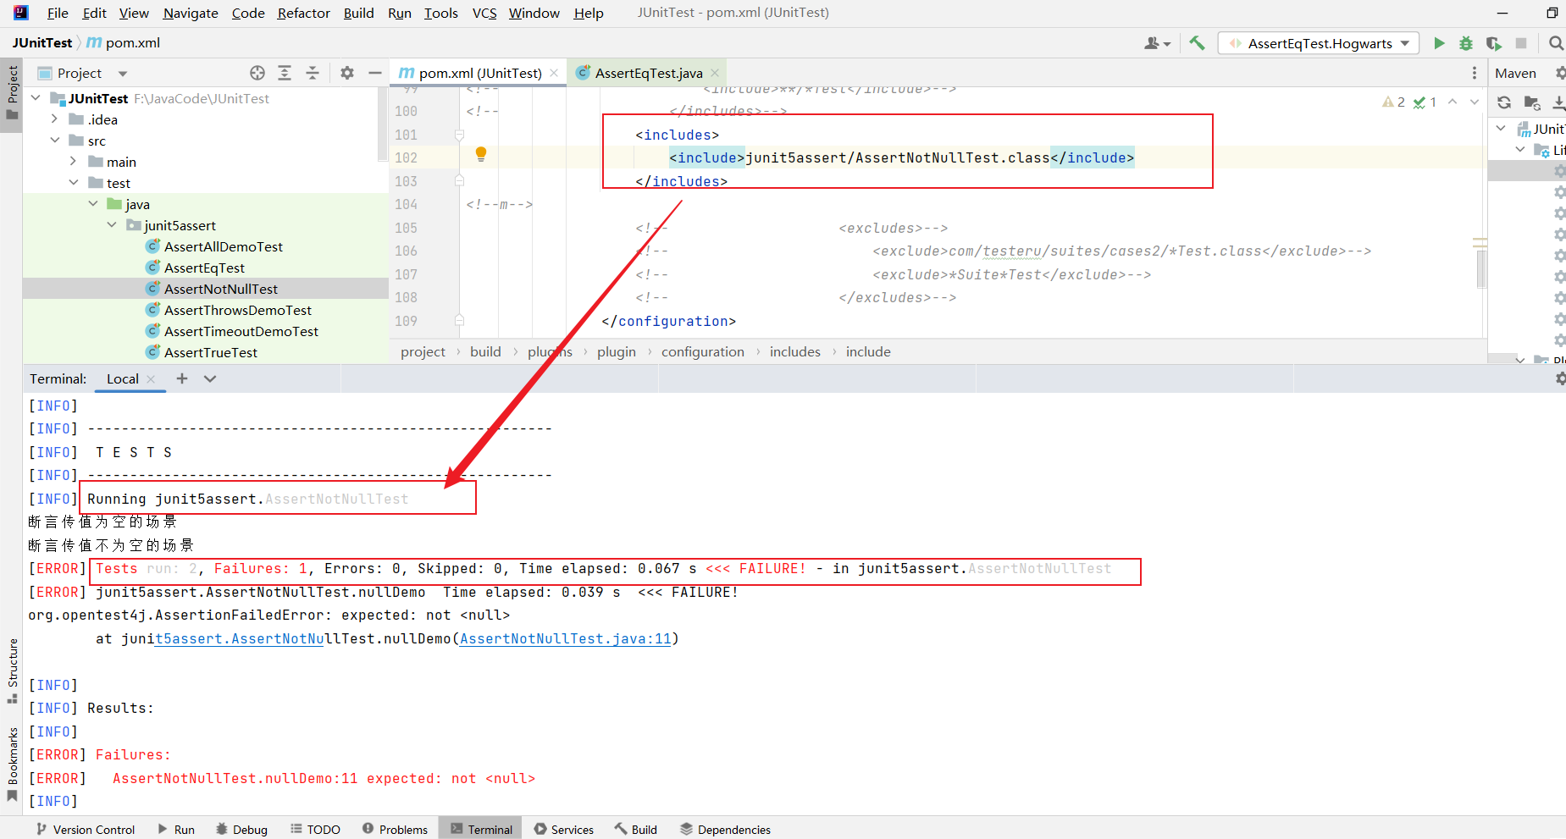Open a new terminal tab with plus icon

[x=182, y=378]
